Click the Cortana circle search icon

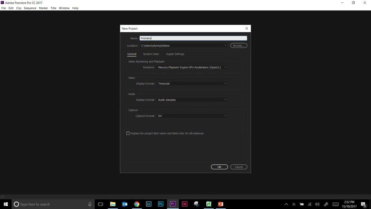pyautogui.click(x=17, y=204)
